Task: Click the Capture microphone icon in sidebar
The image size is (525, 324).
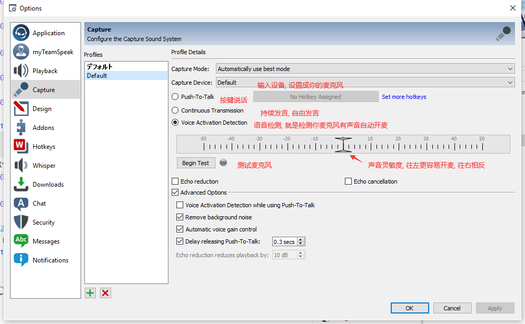Action: [x=21, y=89]
